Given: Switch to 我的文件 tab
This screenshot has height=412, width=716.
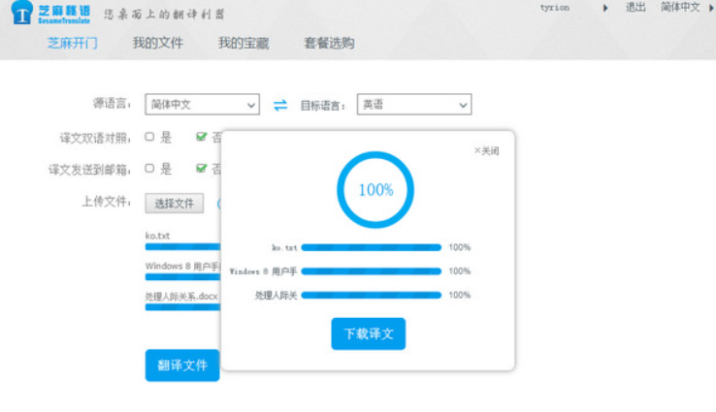Looking at the screenshot, I should (157, 43).
